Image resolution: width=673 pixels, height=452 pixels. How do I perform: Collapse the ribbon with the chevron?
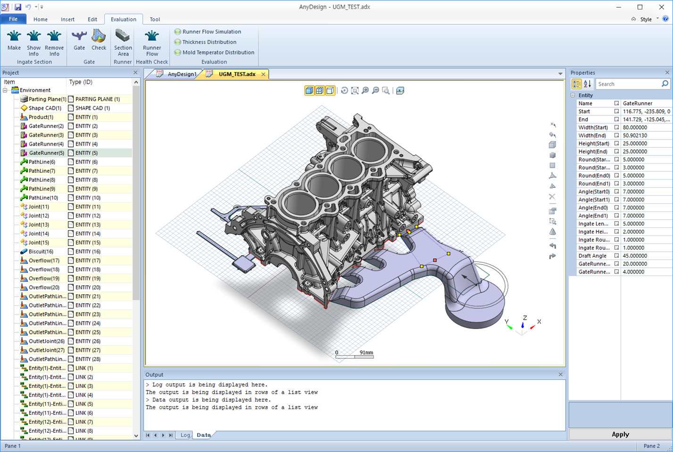pos(633,19)
